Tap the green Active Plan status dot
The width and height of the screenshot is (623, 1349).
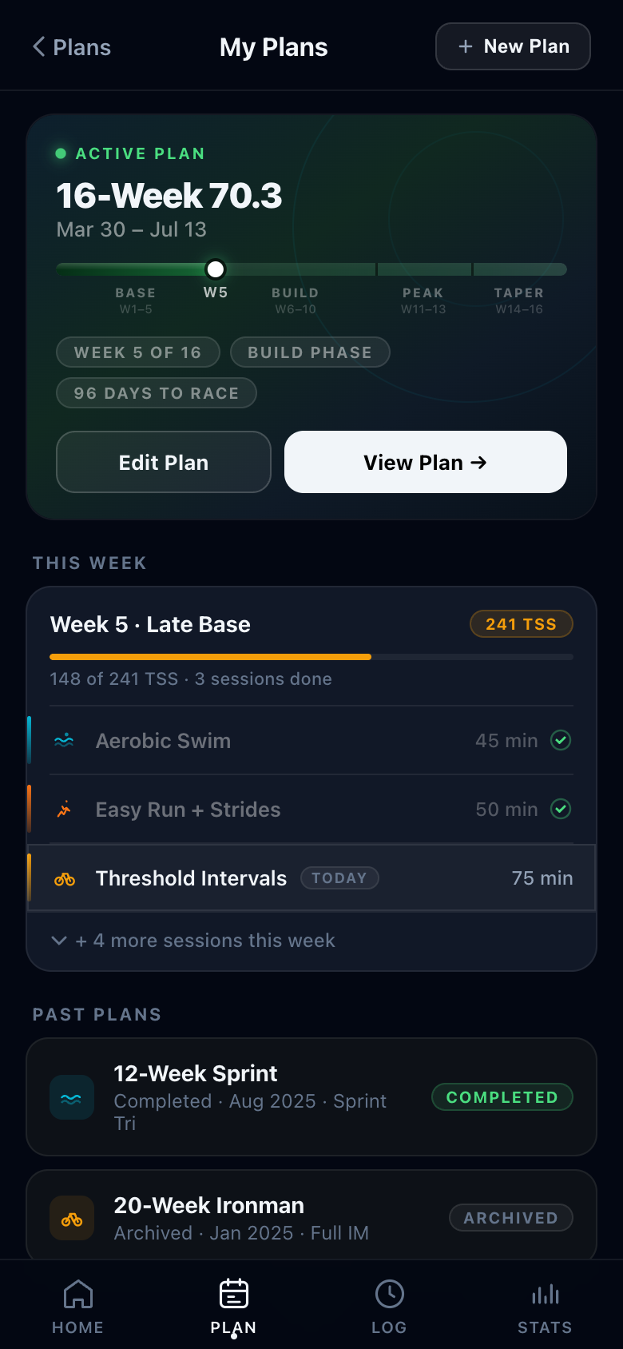61,153
